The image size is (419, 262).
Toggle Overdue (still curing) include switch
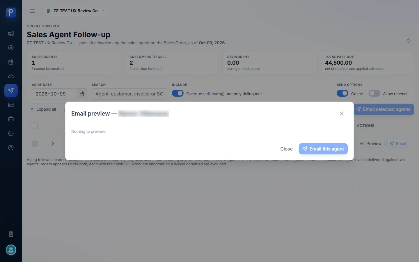point(178,93)
